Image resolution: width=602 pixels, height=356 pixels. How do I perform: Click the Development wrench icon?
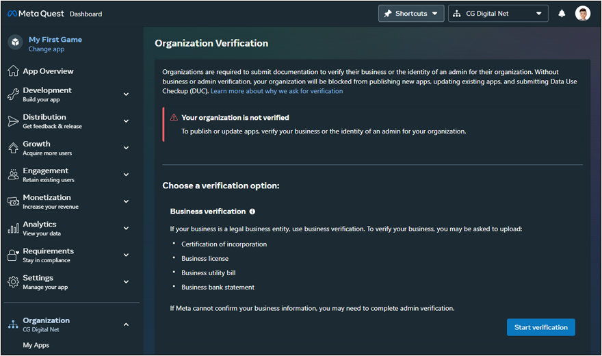pyautogui.click(x=13, y=94)
